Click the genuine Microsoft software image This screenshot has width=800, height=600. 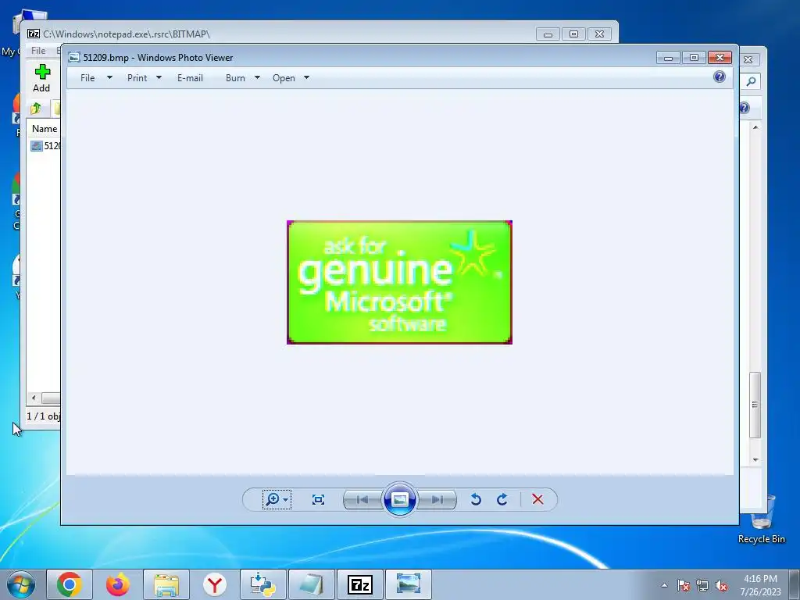click(x=399, y=282)
